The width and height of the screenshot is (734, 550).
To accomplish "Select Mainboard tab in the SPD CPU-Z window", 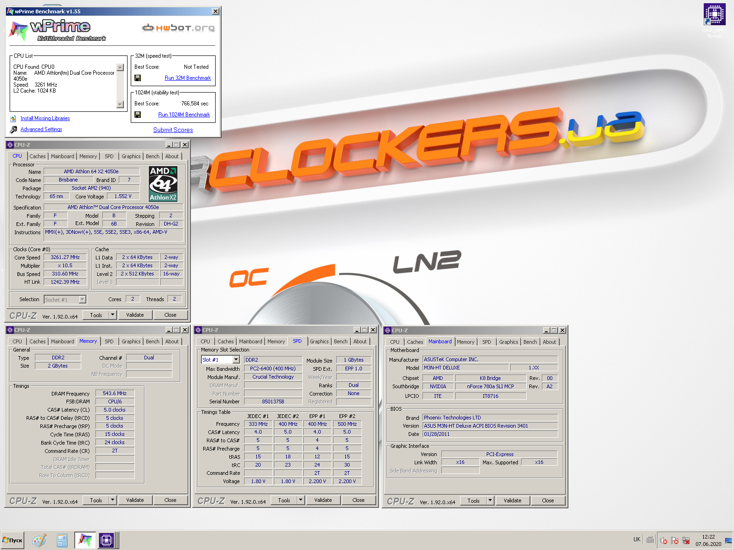I will tap(250, 341).
